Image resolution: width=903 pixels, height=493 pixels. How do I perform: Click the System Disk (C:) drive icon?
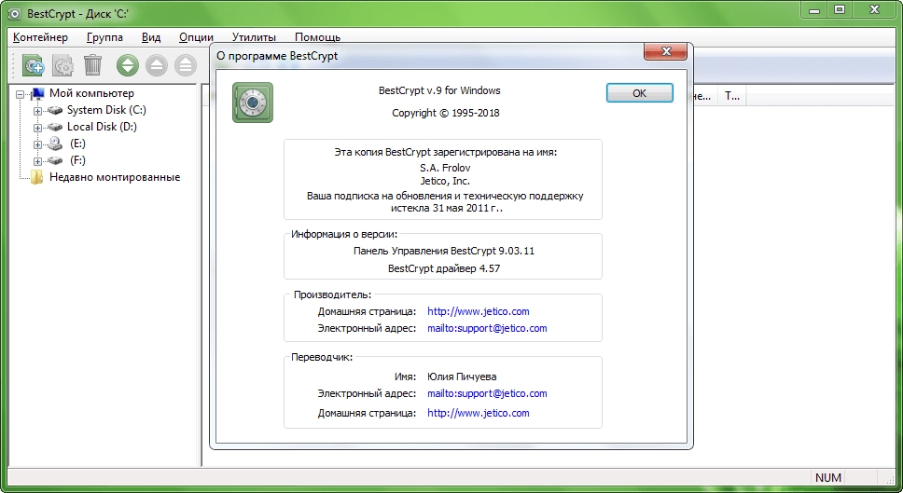[55, 110]
